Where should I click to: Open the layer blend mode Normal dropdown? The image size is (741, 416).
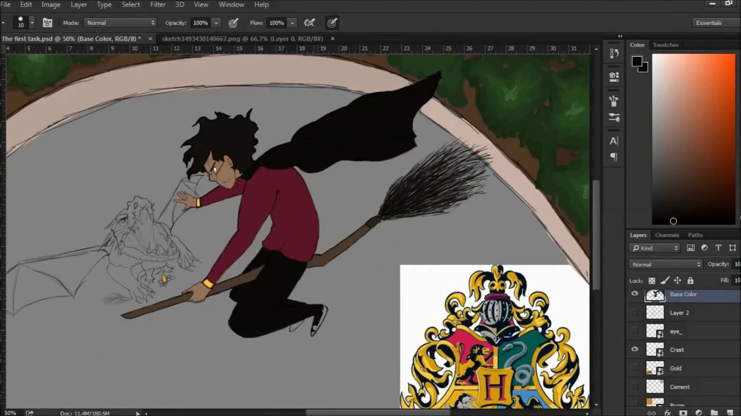(x=666, y=264)
